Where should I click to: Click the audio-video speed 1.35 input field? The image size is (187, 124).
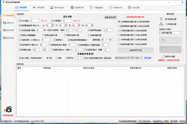(108, 30)
